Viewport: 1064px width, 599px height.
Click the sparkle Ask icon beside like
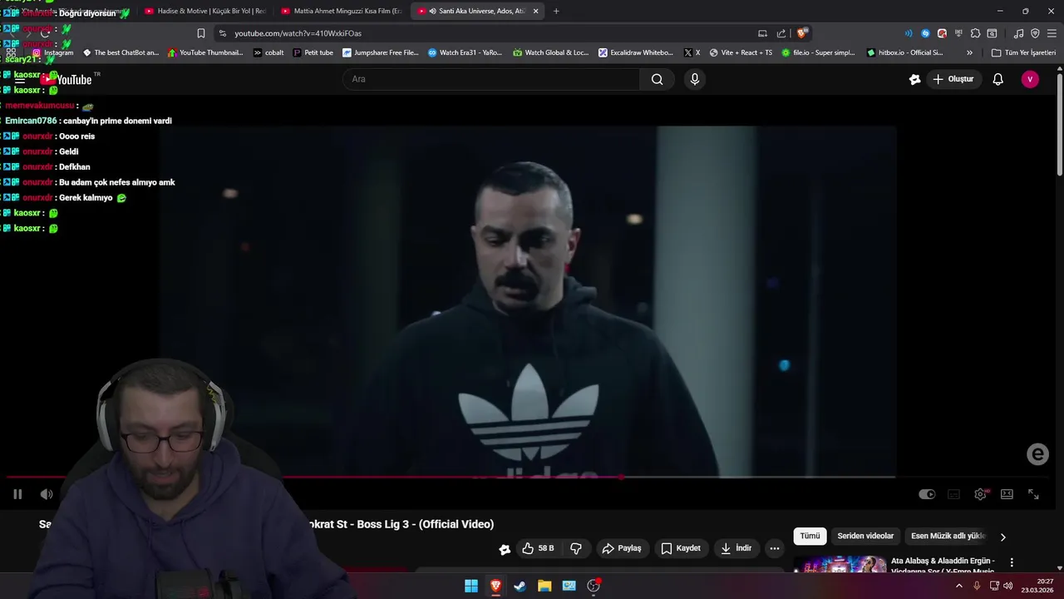(x=505, y=548)
